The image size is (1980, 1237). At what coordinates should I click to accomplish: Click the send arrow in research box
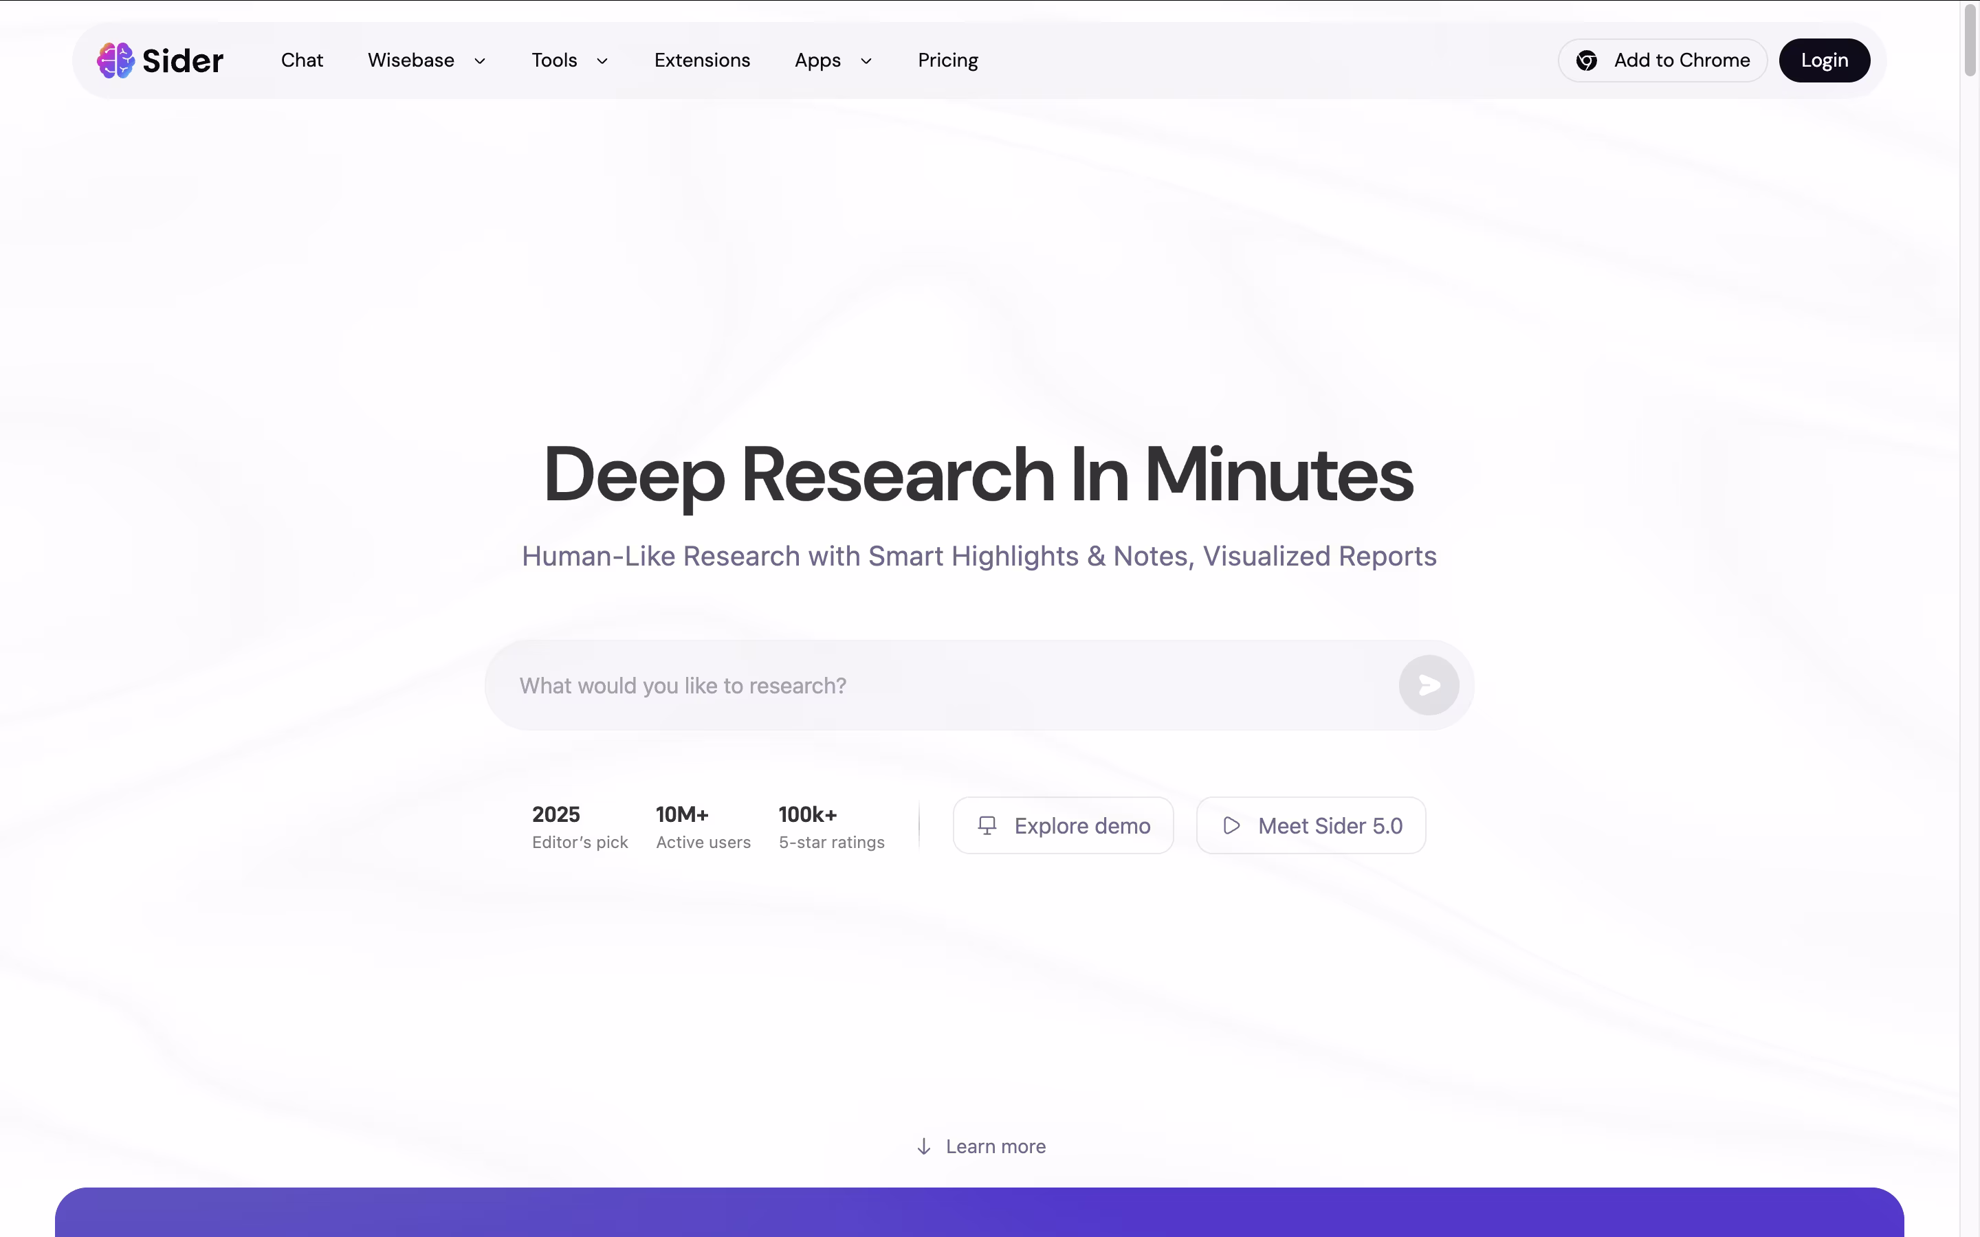click(1429, 686)
